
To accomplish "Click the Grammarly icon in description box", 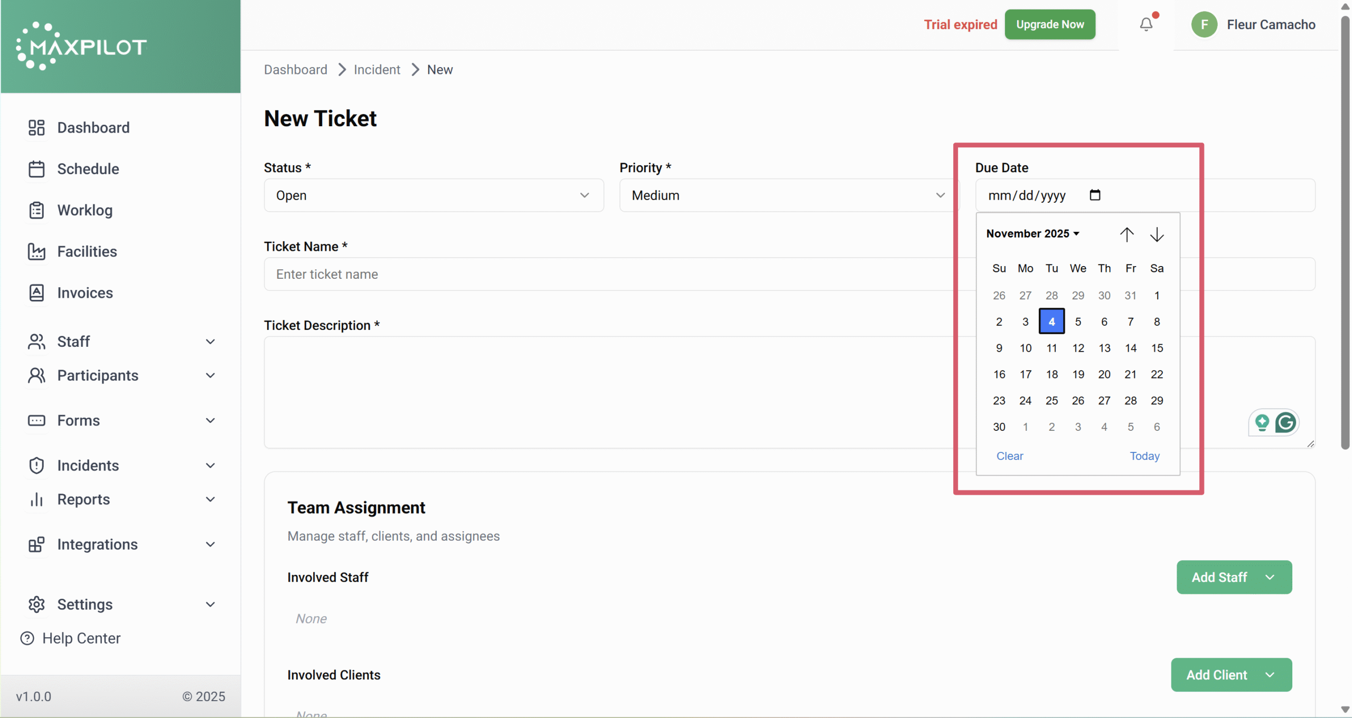I will (x=1285, y=422).
